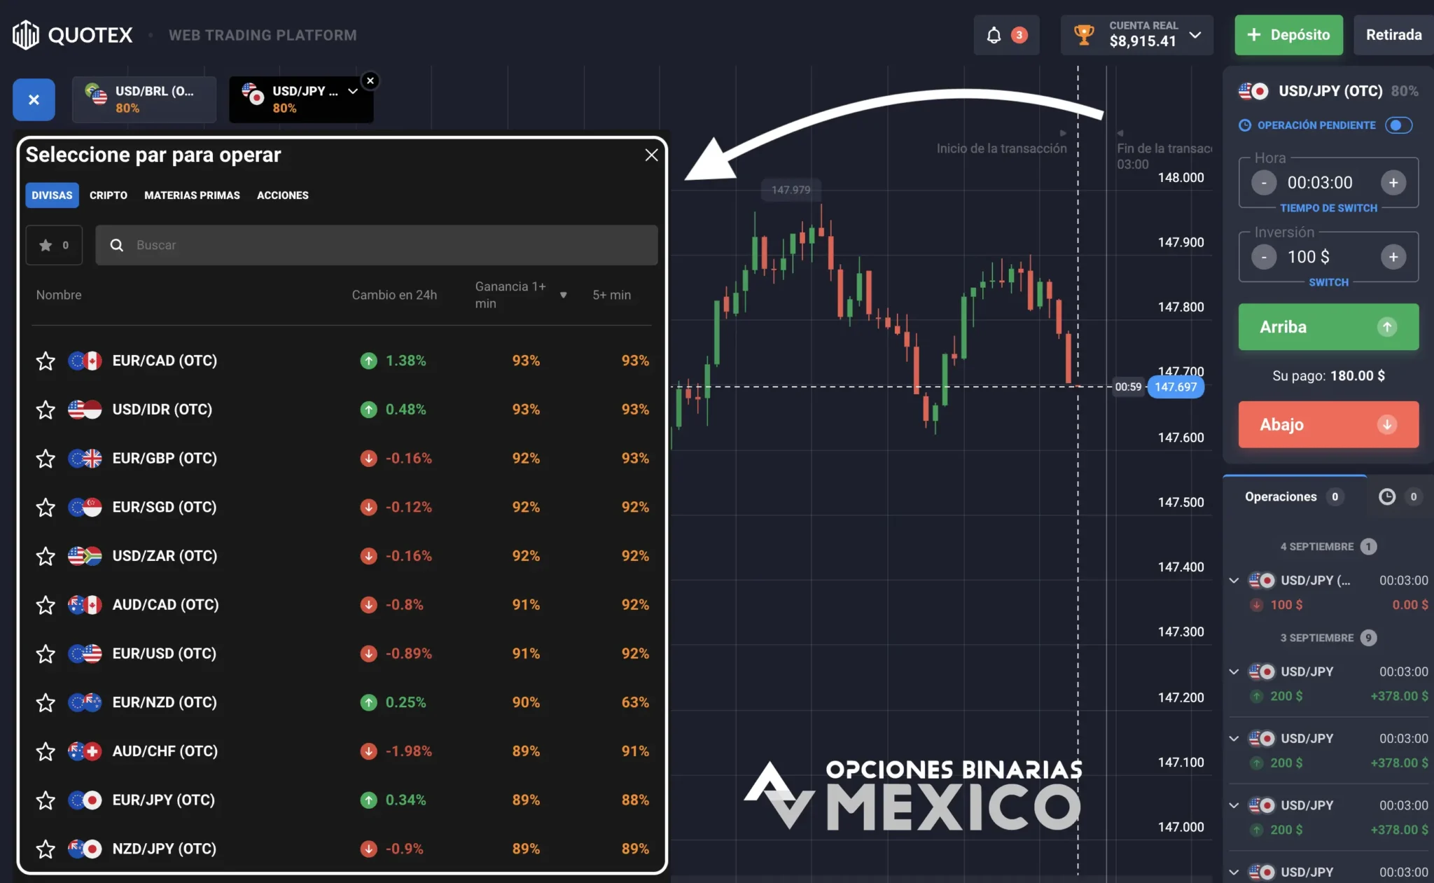Switch to the Acciones tab
This screenshot has width=1434, height=883.
click(283, 195)
